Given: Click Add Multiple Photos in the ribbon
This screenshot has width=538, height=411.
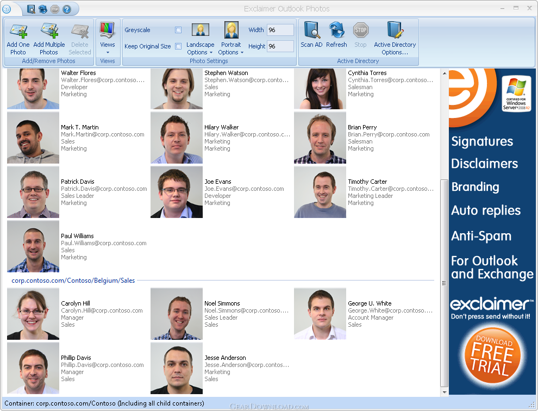Looking at the screenshot, I should 49,39.
